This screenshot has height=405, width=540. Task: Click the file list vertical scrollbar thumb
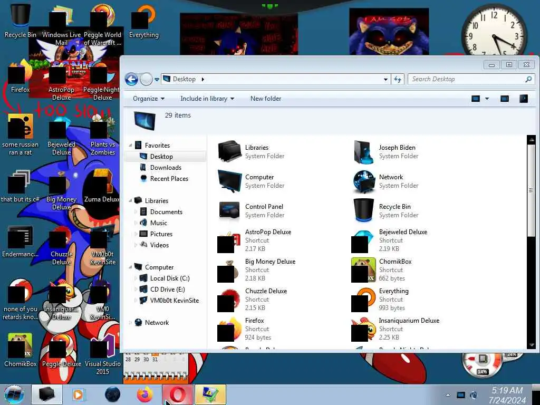(531, 190)
